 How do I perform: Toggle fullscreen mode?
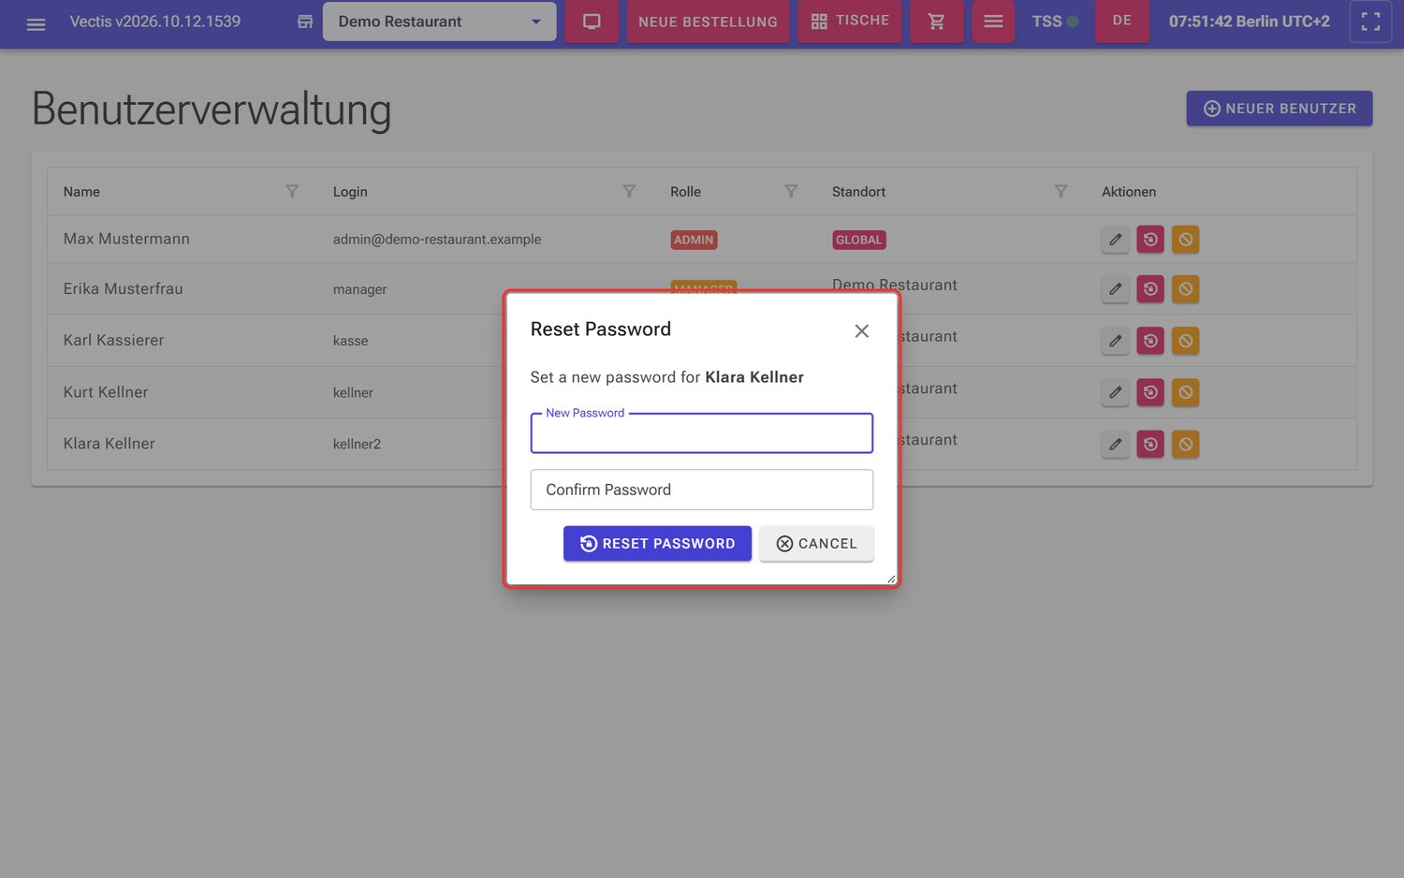(x=1370, y=22)
